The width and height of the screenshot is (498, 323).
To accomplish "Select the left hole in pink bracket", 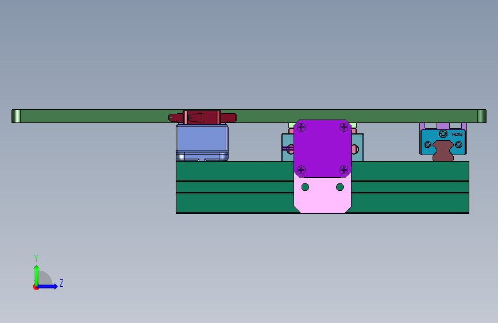I will coord(305,187).
